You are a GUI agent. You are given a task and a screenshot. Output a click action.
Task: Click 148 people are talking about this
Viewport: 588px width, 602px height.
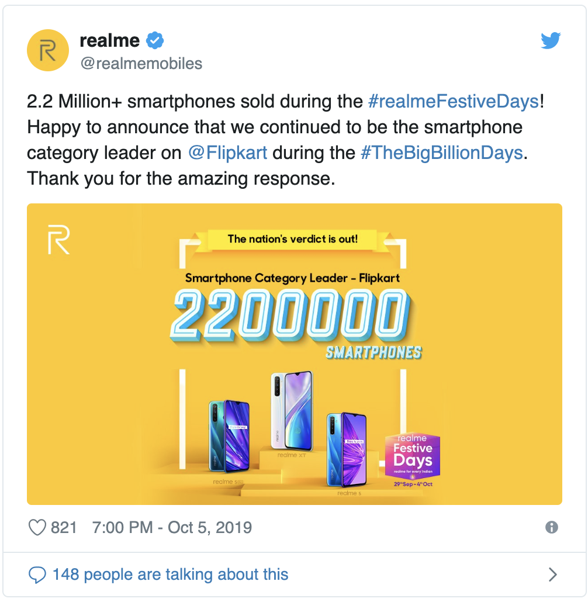pyautogui.click(x=170, y=575)
